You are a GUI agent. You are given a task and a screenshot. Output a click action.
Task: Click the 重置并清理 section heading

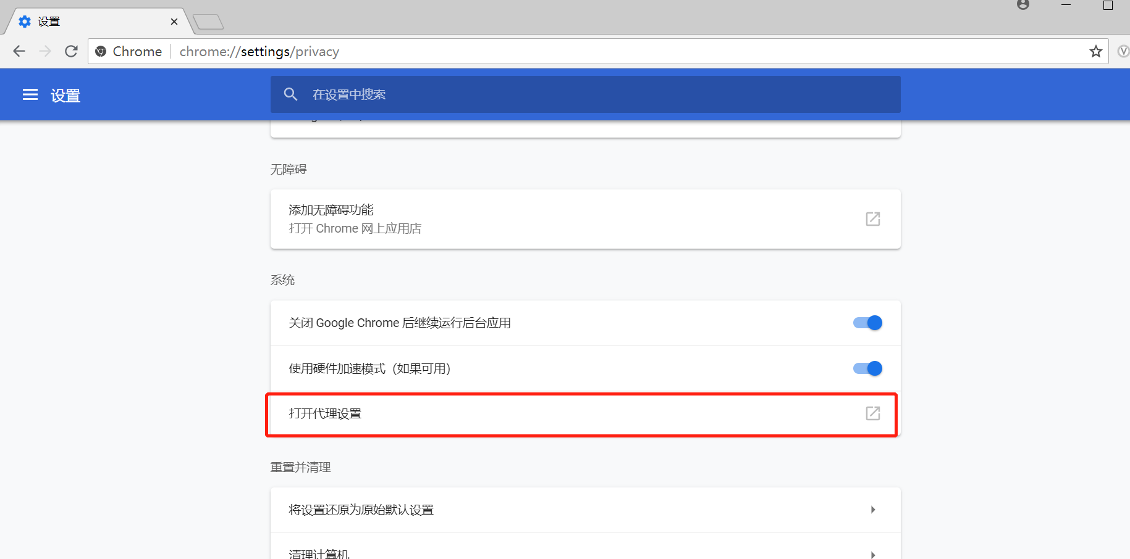point(301,467)
